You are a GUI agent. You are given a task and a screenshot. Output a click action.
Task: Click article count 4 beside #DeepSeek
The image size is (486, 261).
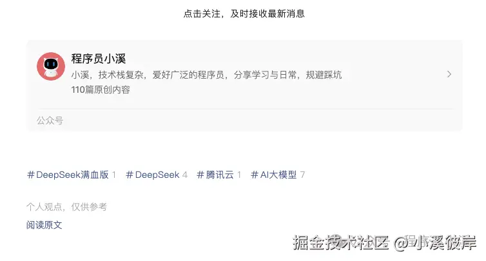pyautogui.click(x=185, y=175)
